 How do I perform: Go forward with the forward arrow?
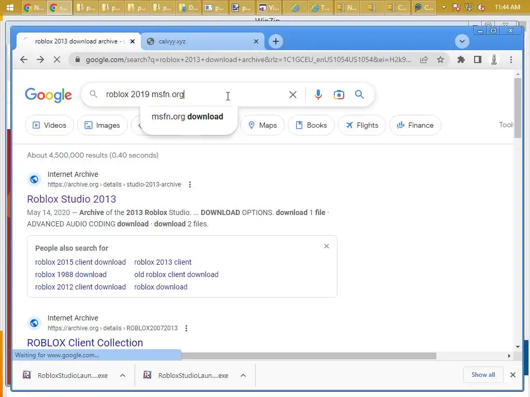click(40, 60)
